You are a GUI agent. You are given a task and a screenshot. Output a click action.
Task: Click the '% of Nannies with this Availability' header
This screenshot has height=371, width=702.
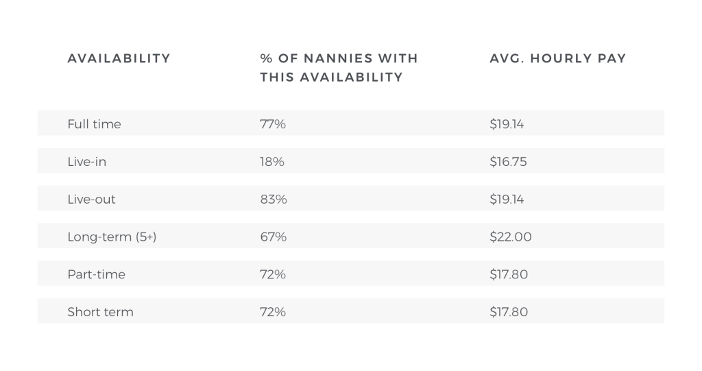339,67
